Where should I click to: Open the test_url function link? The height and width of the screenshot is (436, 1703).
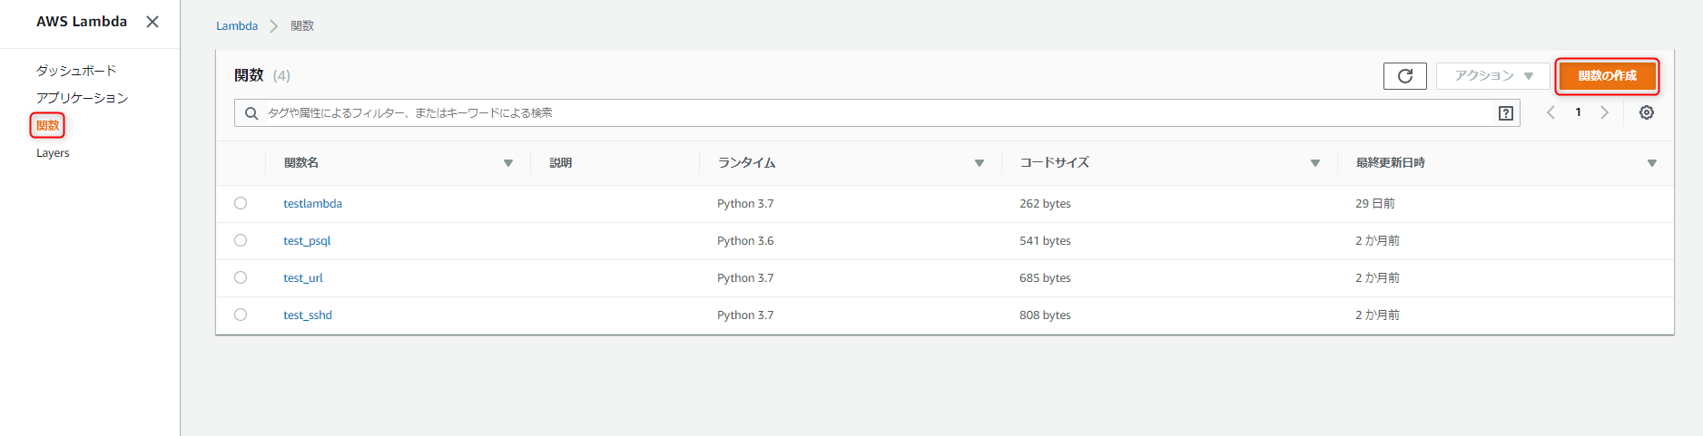(303, 278)
